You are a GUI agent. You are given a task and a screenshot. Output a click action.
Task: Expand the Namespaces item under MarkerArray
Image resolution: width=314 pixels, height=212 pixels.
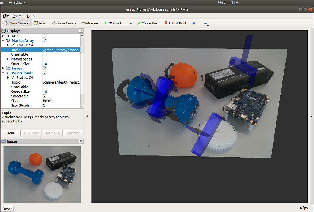click(x=7, y=59)
